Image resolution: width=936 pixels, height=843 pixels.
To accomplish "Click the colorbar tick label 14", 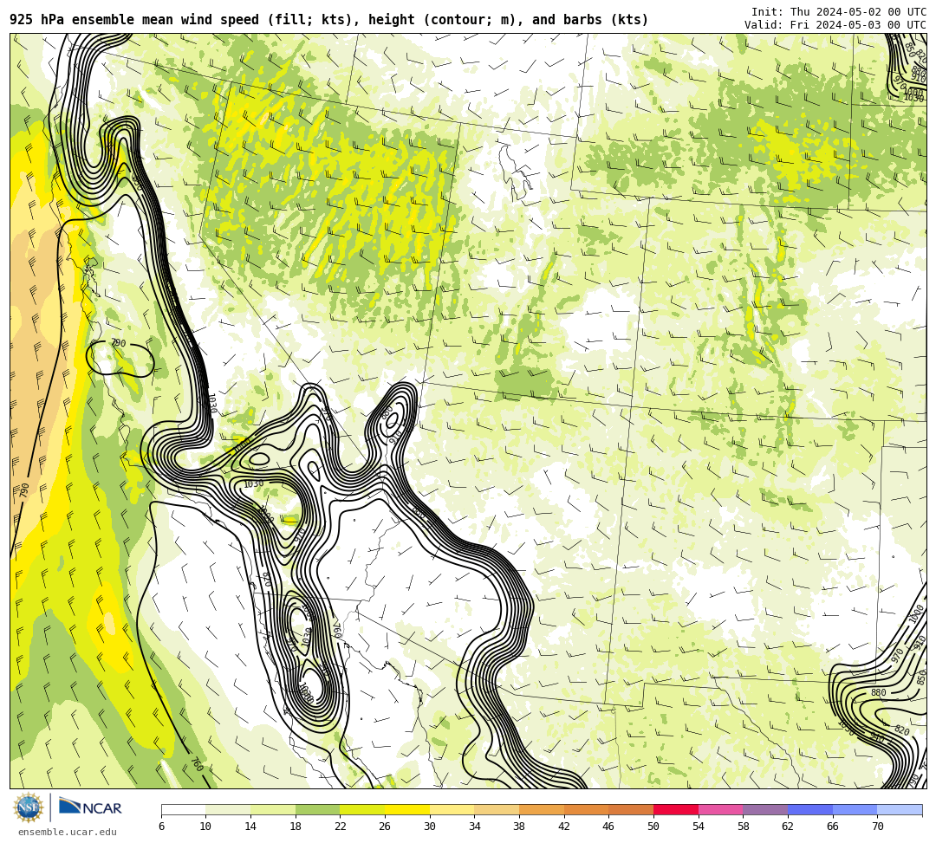I will [x=250, y=827].
